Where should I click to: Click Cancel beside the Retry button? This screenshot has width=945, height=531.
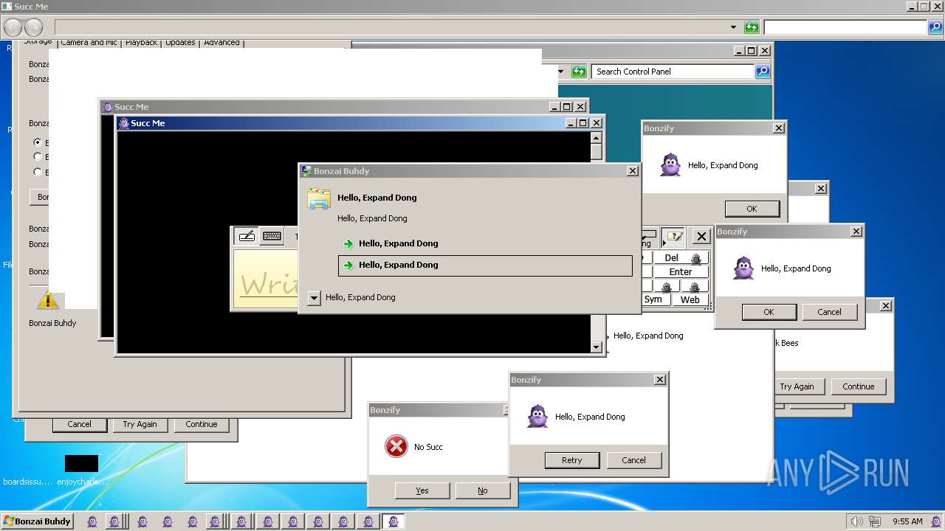[633, 460]
